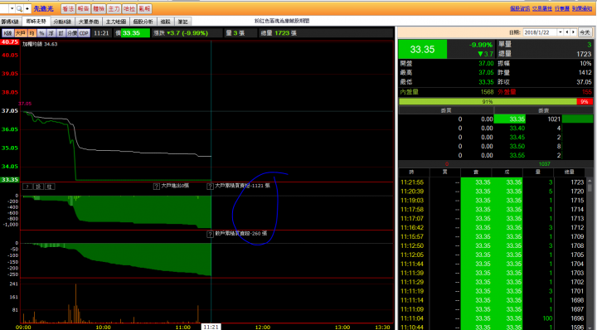Click the green 91% inner volume bar
This screenshot has height=330, width=597.
click(x=488, y=102)
